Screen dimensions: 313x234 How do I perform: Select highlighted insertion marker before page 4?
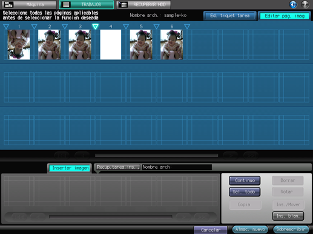(x=95, y=27)
